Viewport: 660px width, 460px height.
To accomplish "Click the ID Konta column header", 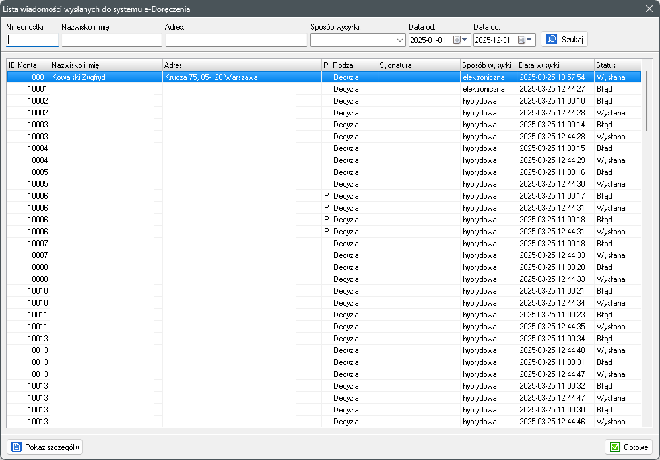I will click(28, 65).
